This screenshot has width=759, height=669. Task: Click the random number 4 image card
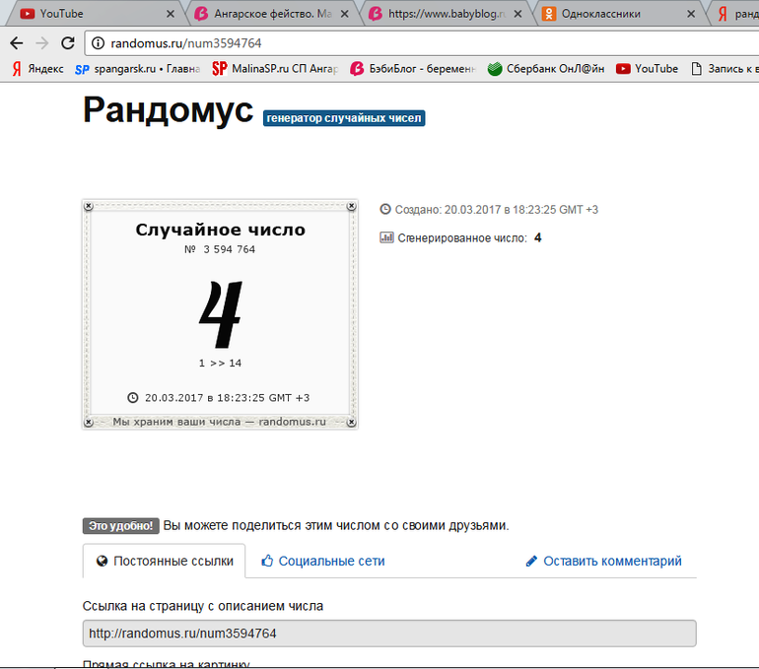(220, 315)
